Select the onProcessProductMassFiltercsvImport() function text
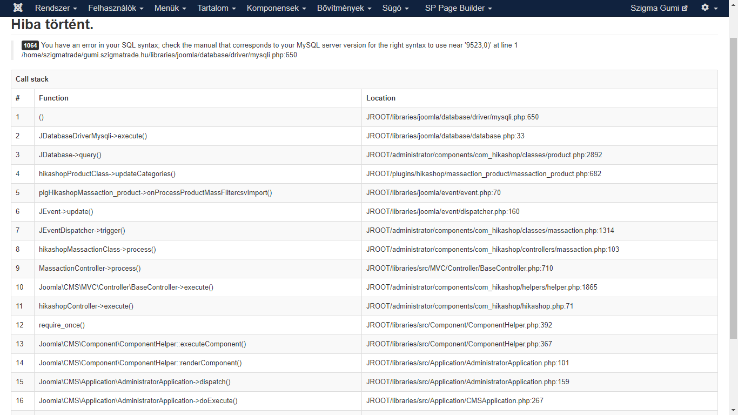Viewport: 738px width, 415px height. click(x=156, y=192)
